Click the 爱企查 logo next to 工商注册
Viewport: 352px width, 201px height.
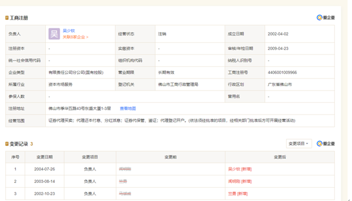pyautogui.click(x=326, y=18)
